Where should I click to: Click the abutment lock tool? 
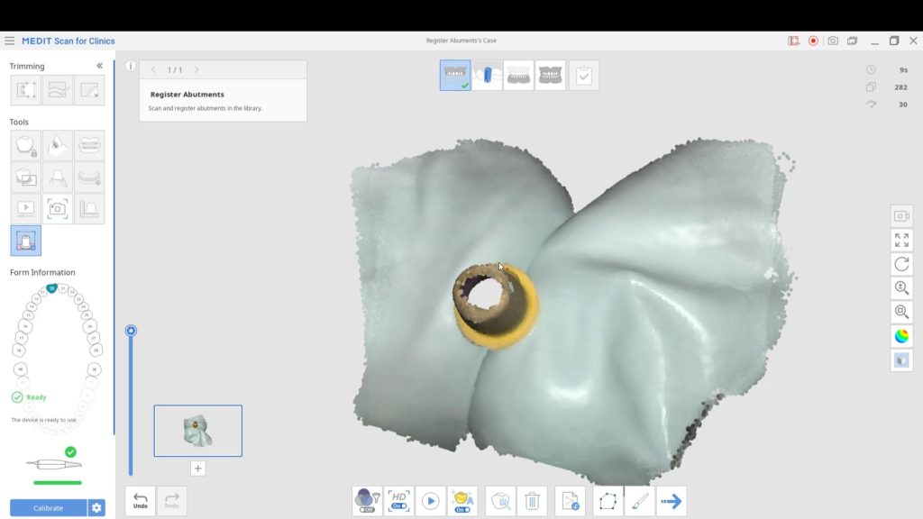pyautogui.click(x=57, y=178)
